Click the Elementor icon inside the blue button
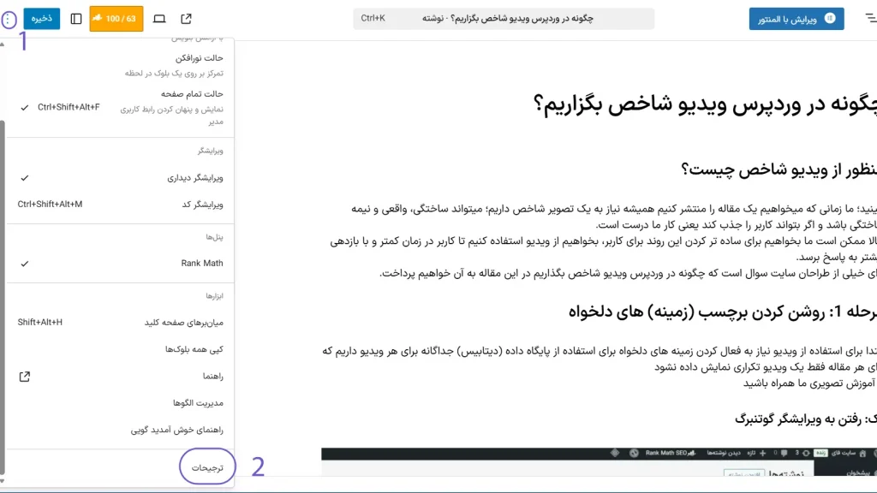 pyautogui.click(x=830, y=18)
